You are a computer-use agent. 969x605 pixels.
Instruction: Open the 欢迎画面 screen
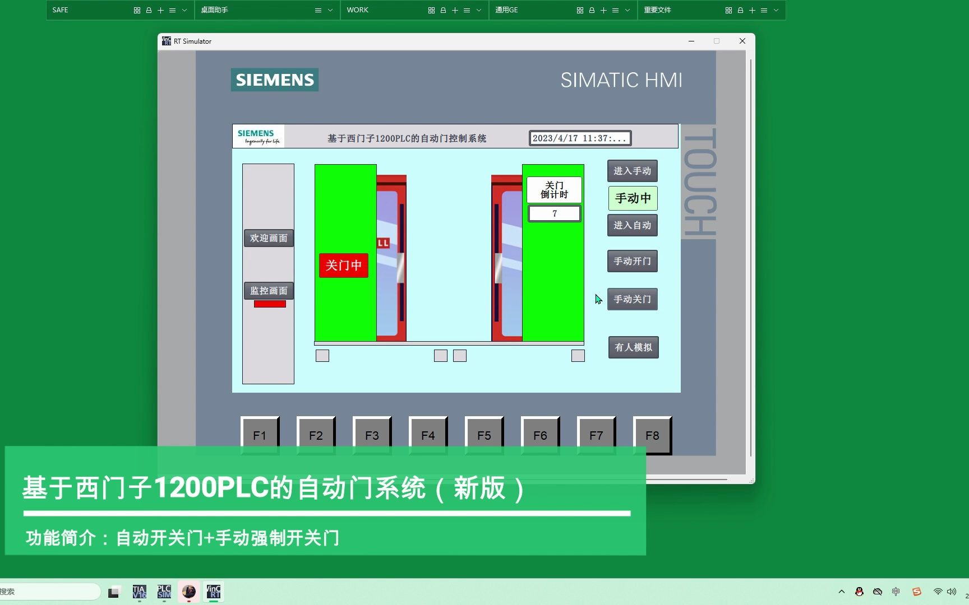(x=269, y=238)
